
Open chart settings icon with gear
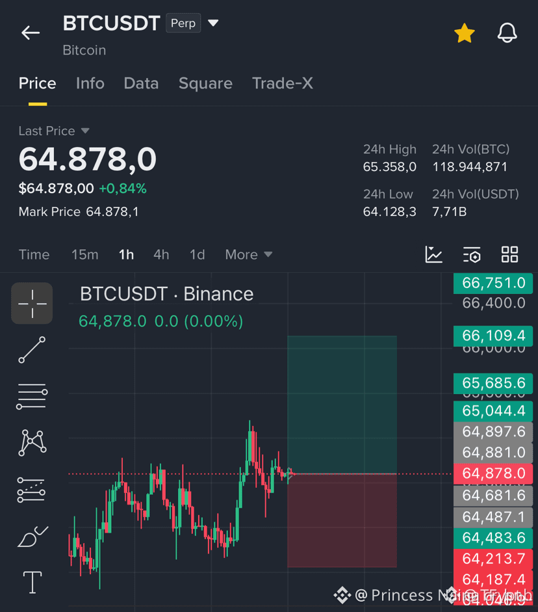pyautogui.click(x=472, y=255)
